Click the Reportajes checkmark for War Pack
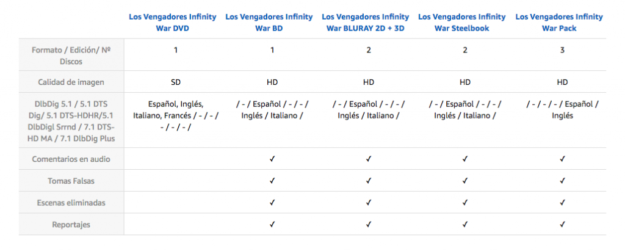 (x=562, y=225)
